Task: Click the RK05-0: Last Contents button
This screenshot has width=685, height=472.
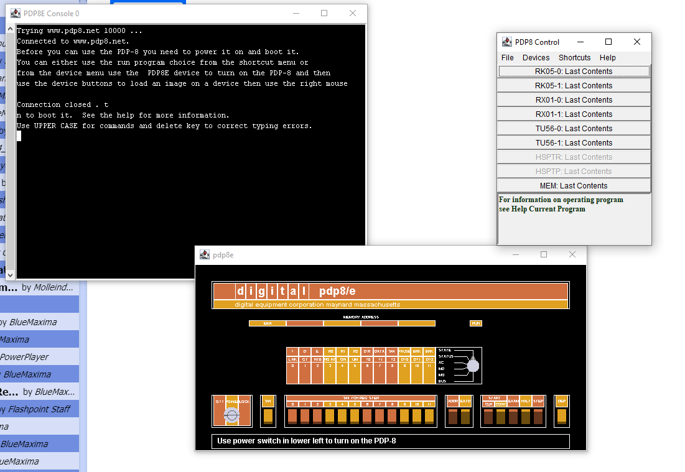Action: pyautogui.click(x=574, y=71)
